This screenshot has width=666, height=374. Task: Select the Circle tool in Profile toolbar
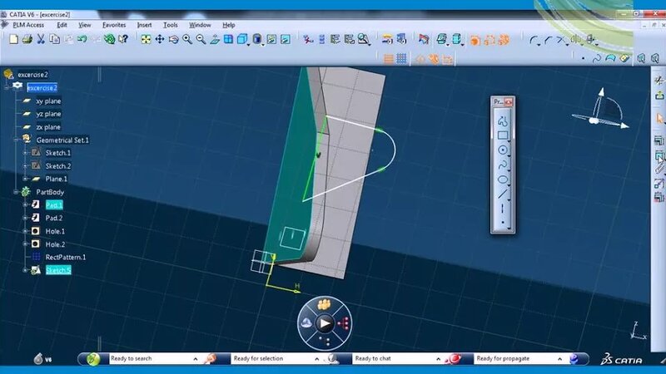[502, 150]
